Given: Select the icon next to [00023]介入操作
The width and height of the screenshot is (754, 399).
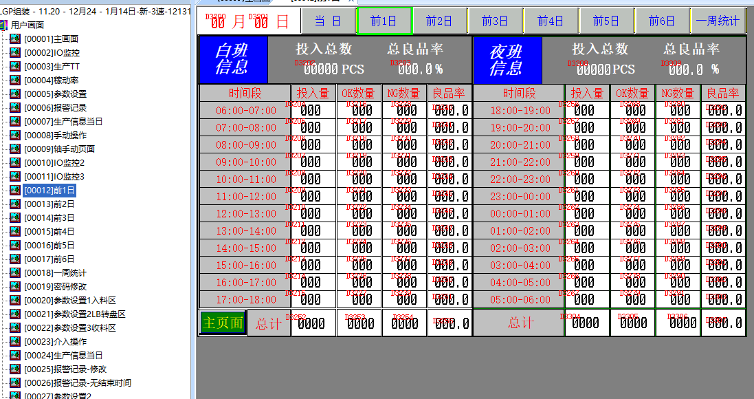Looking at the screenshot, I should [15, 342].
